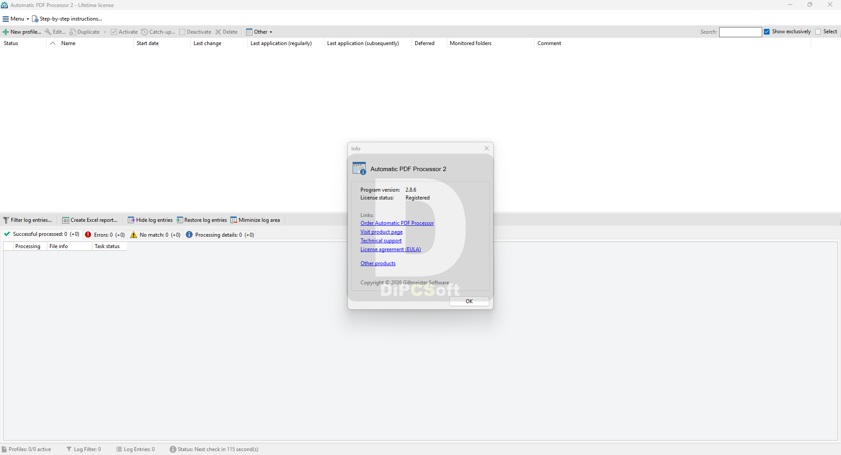Image resolution: width=841 pixels, height=455 pixels.
Task: Close the Info dialog with X
Action: pos(486,149)
